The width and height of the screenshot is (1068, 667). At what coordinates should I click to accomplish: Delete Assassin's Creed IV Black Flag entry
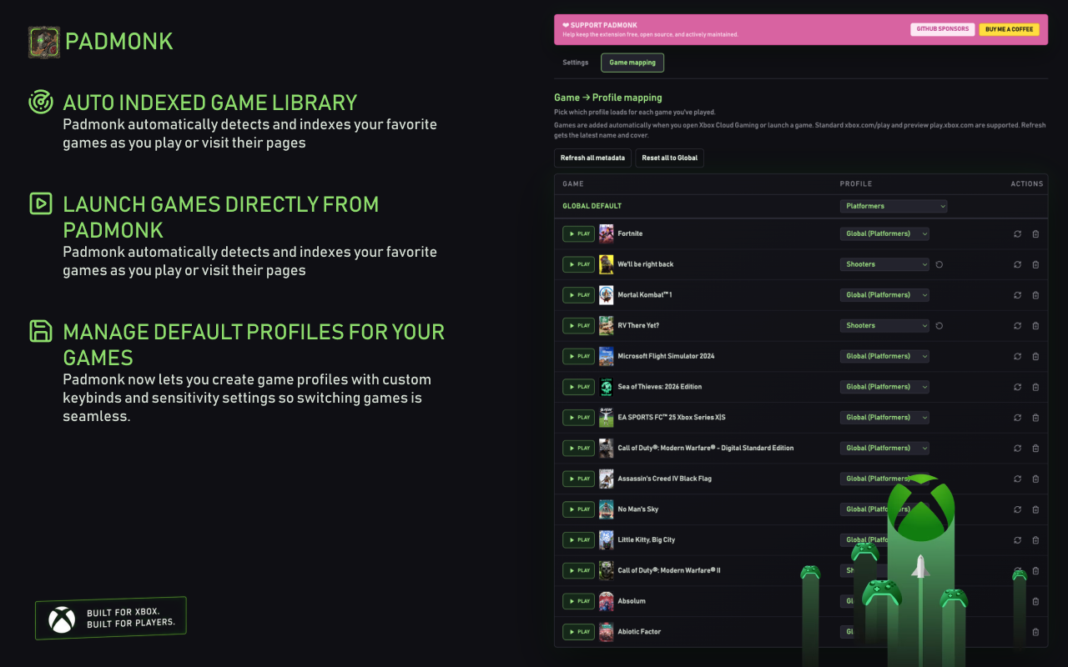[x=1035, y=479]
